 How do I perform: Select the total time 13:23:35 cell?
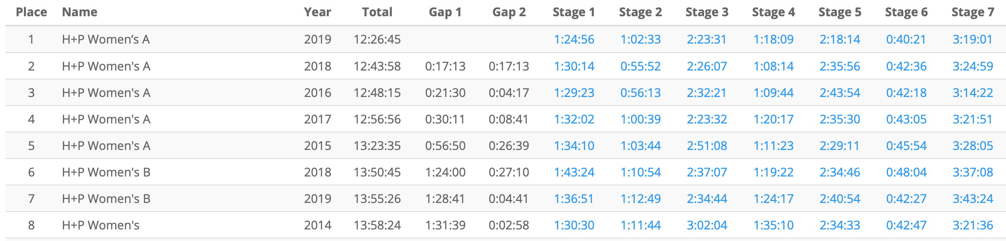click(377, 146)
